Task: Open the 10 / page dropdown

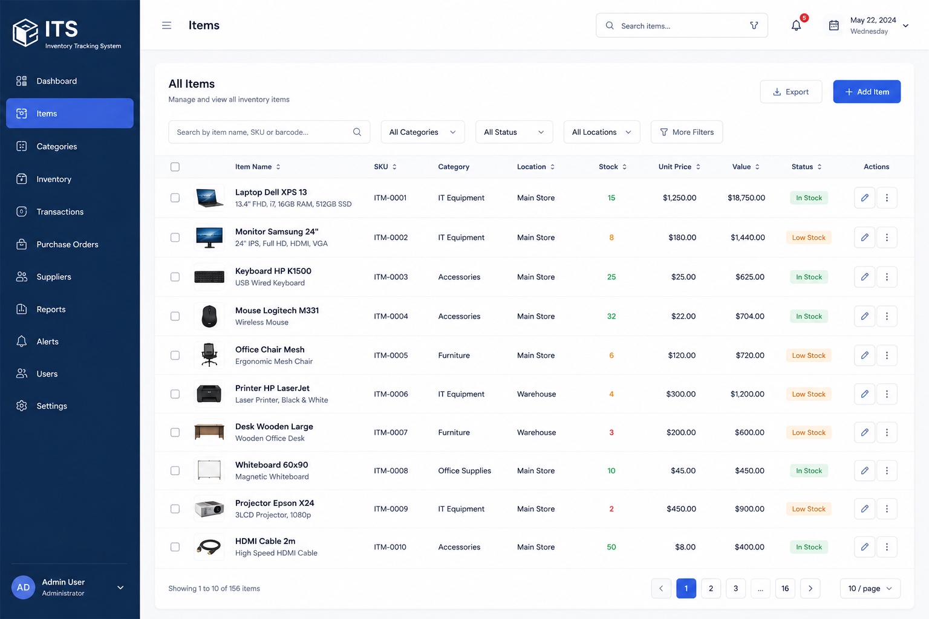Action: point(870,588)
